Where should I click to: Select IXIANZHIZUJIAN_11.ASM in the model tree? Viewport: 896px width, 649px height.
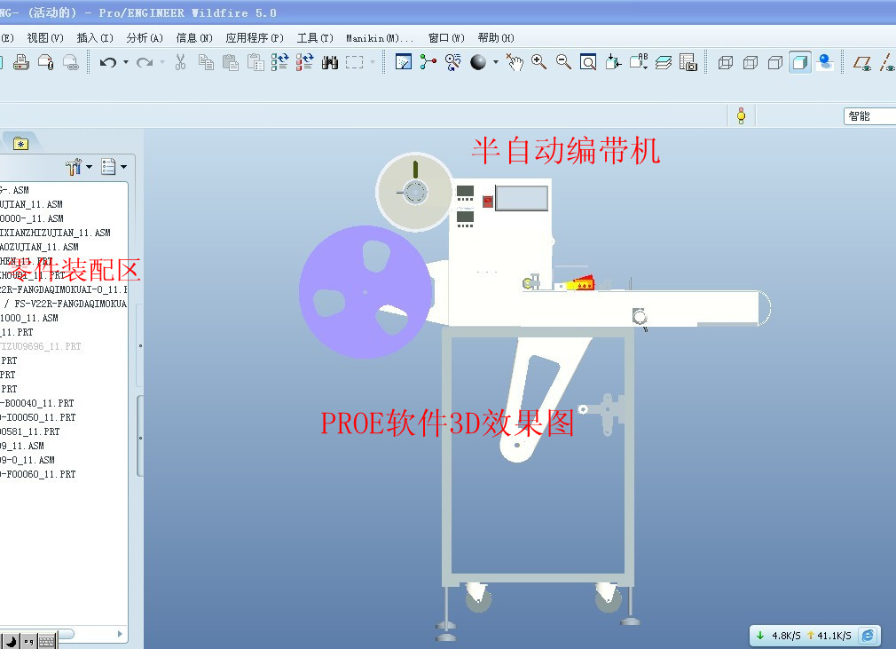[55, 233]
